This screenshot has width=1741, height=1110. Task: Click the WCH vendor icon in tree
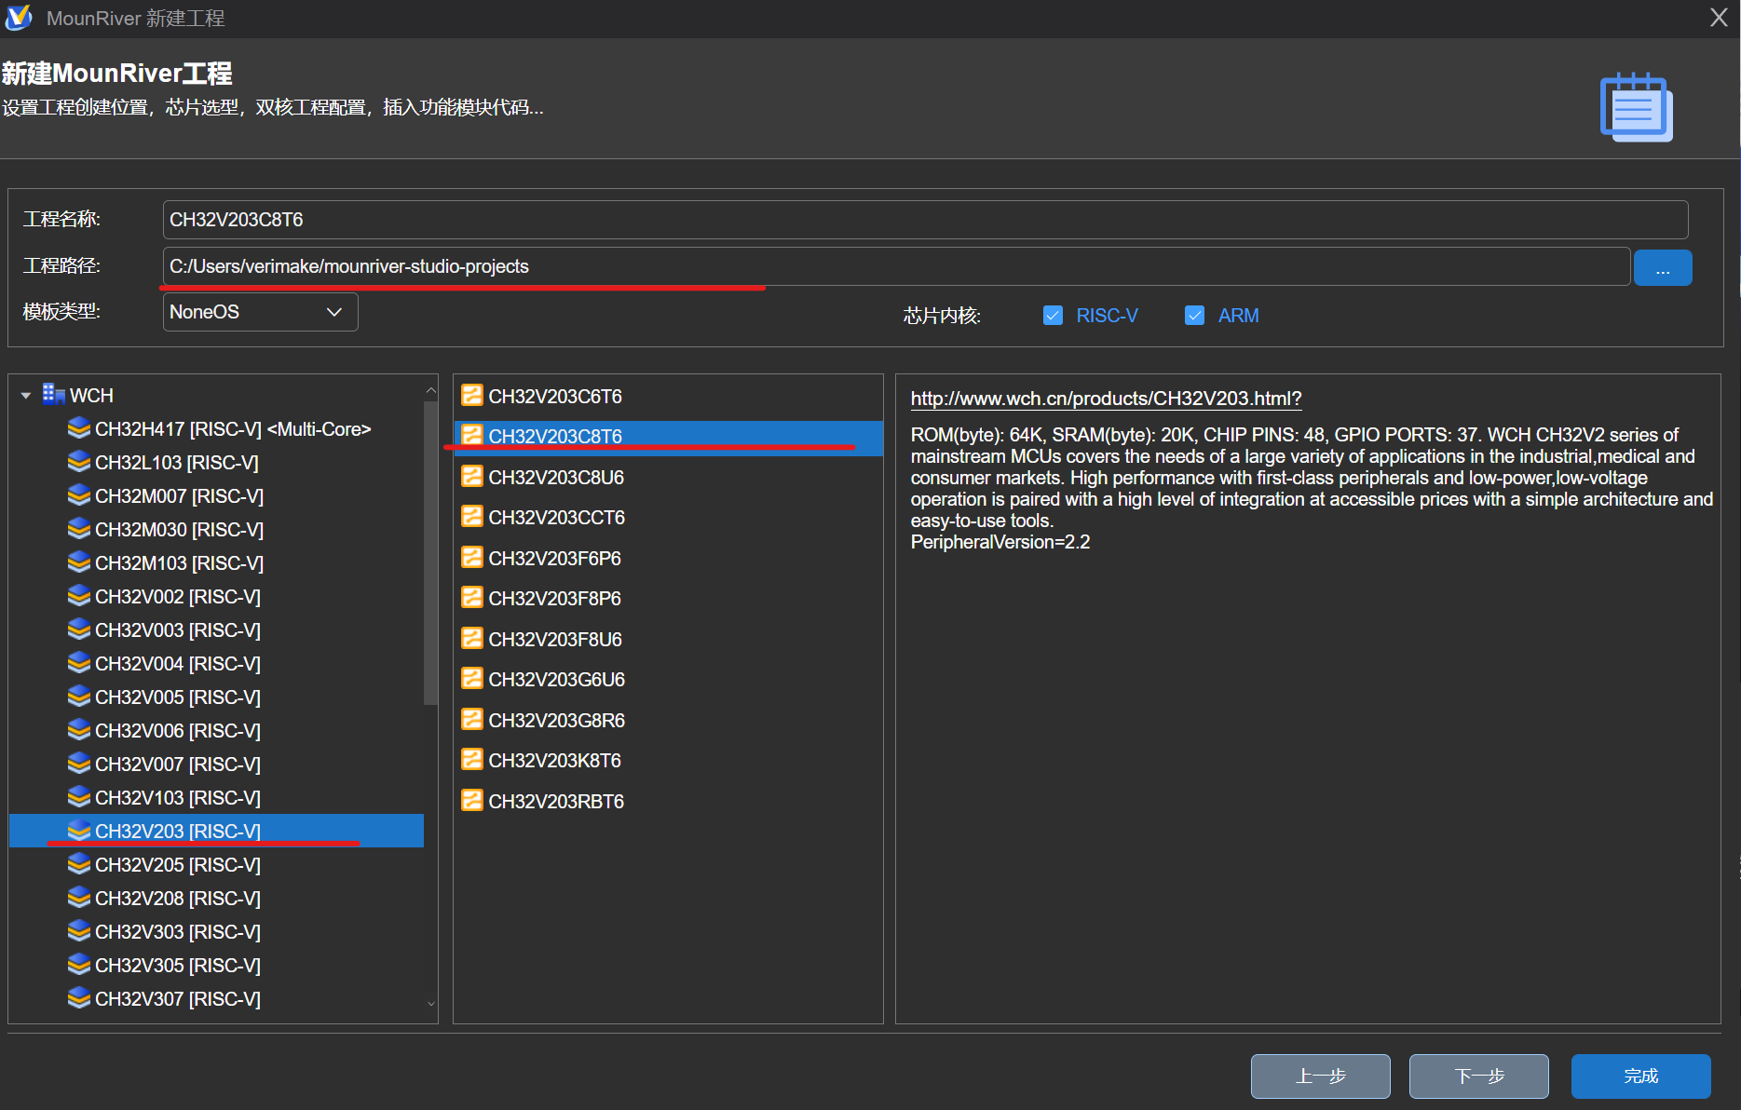click(x=54, y=395)
